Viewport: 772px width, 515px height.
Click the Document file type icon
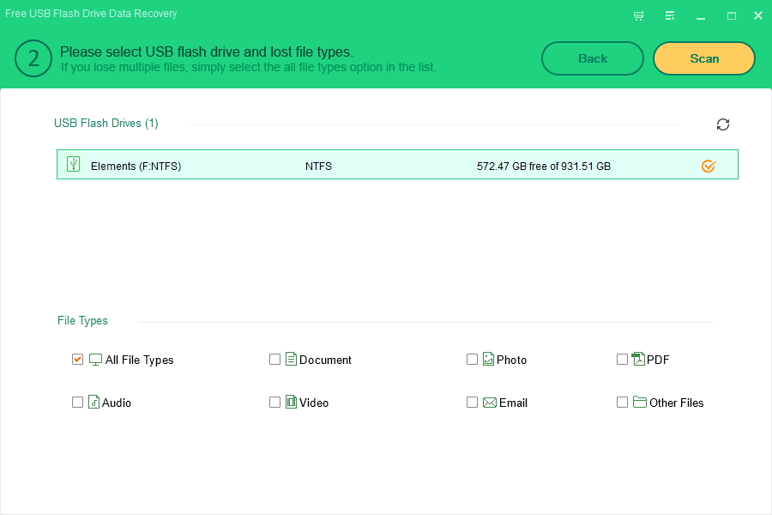click(292, 359)
